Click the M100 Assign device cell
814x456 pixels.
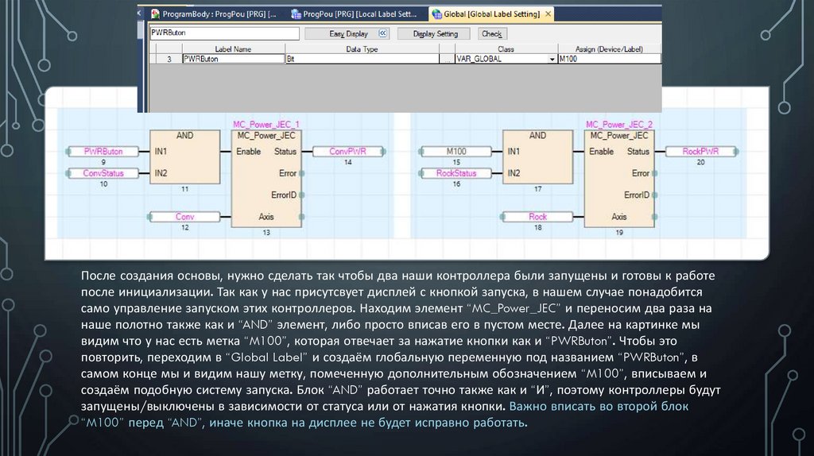(608, 60)
